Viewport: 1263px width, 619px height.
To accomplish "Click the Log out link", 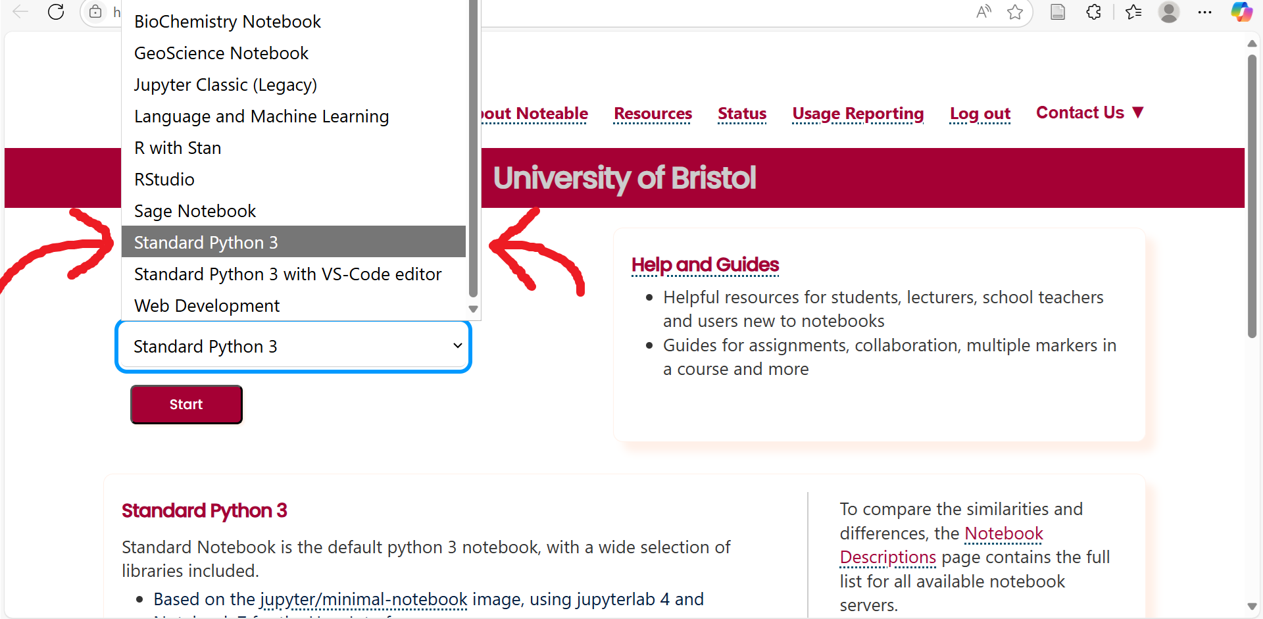I will tap(979, 114).
